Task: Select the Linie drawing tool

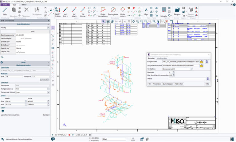Action: pos(5,11)
